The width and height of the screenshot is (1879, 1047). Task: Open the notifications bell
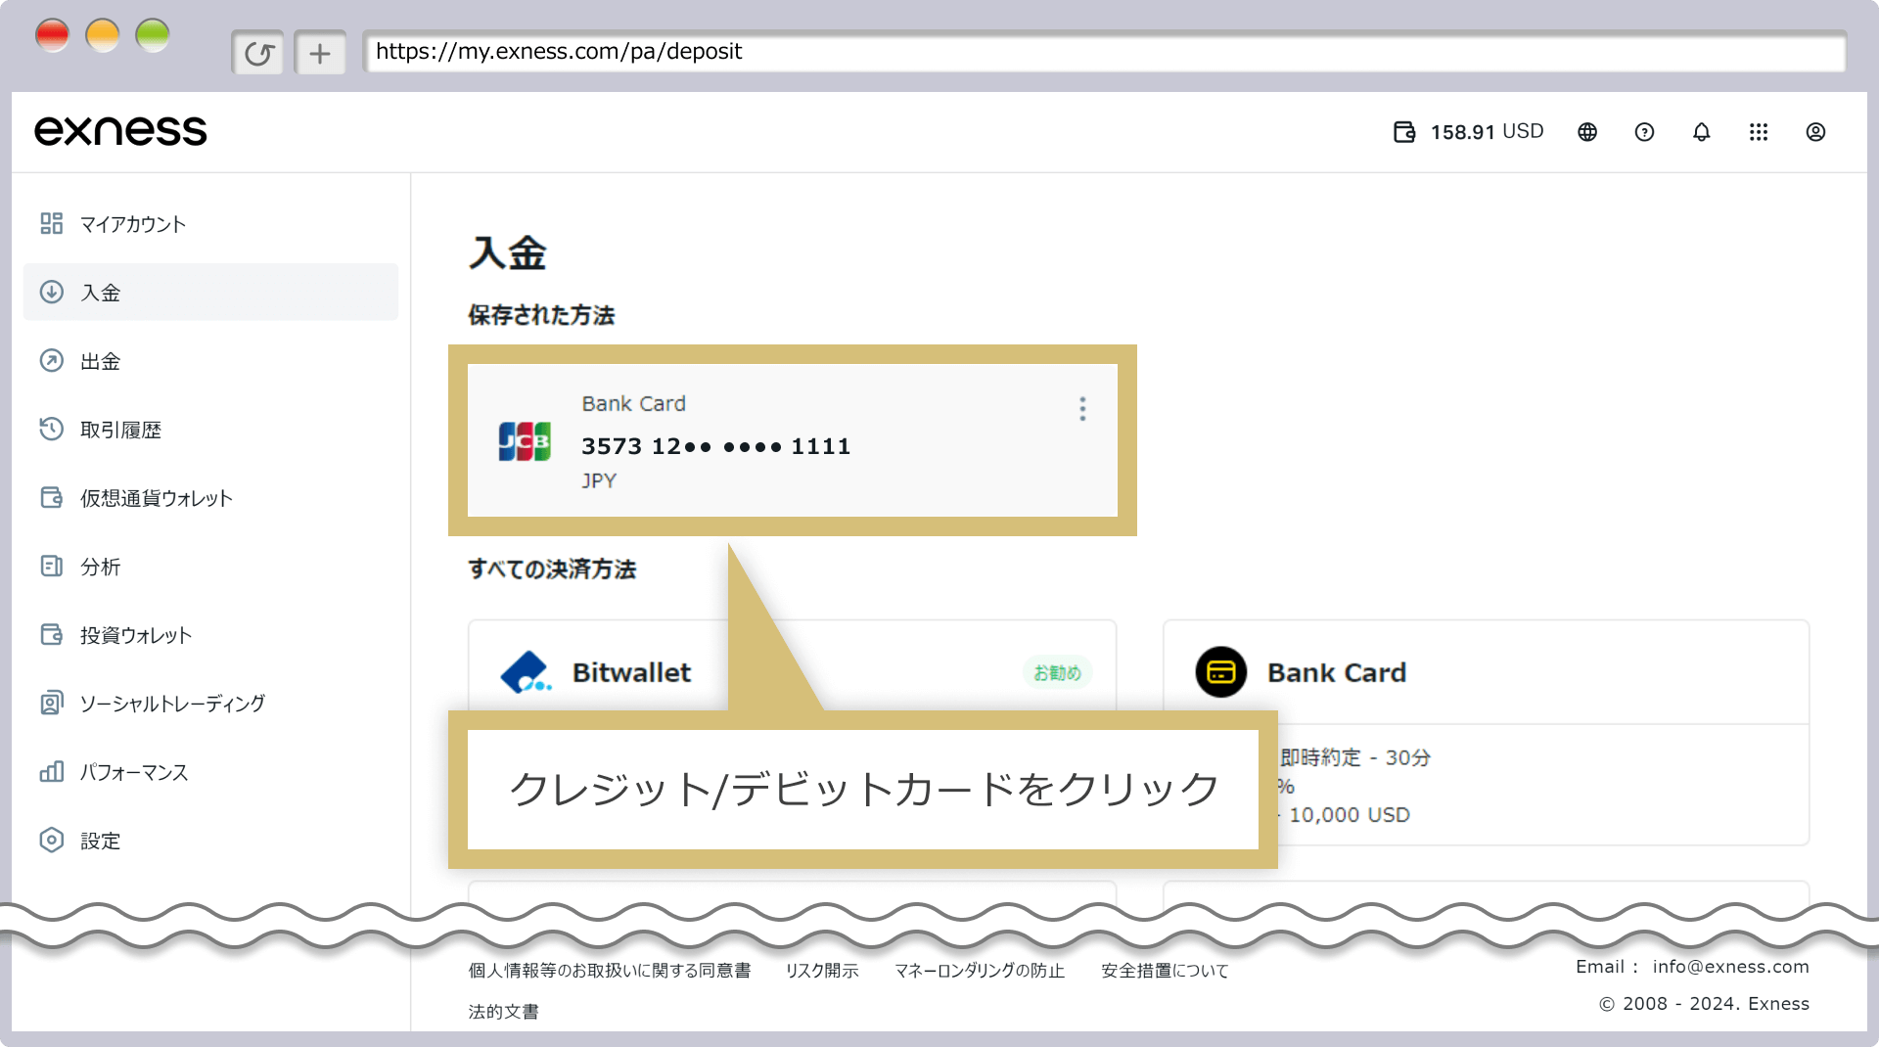[1702, 132]
